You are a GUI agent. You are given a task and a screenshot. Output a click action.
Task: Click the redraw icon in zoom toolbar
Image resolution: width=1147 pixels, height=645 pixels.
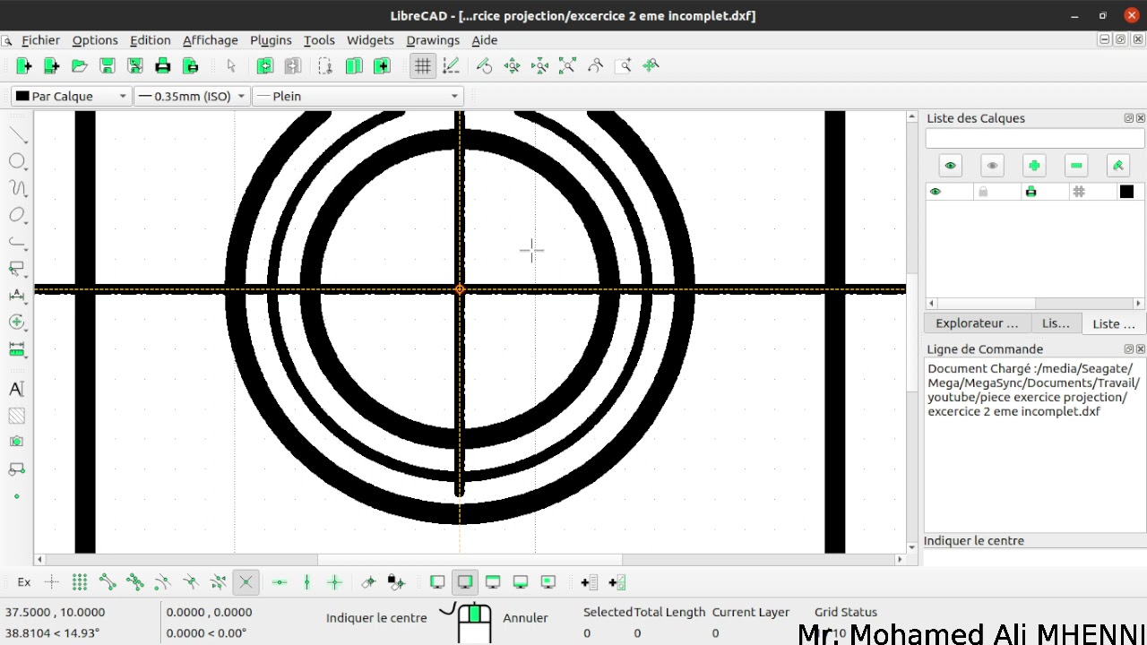(485, 65)
